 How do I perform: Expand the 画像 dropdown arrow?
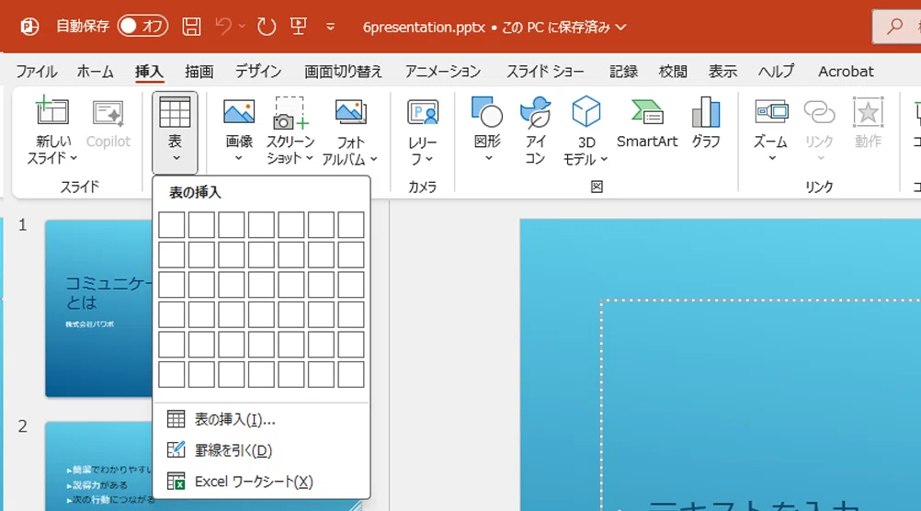[238, 158]
